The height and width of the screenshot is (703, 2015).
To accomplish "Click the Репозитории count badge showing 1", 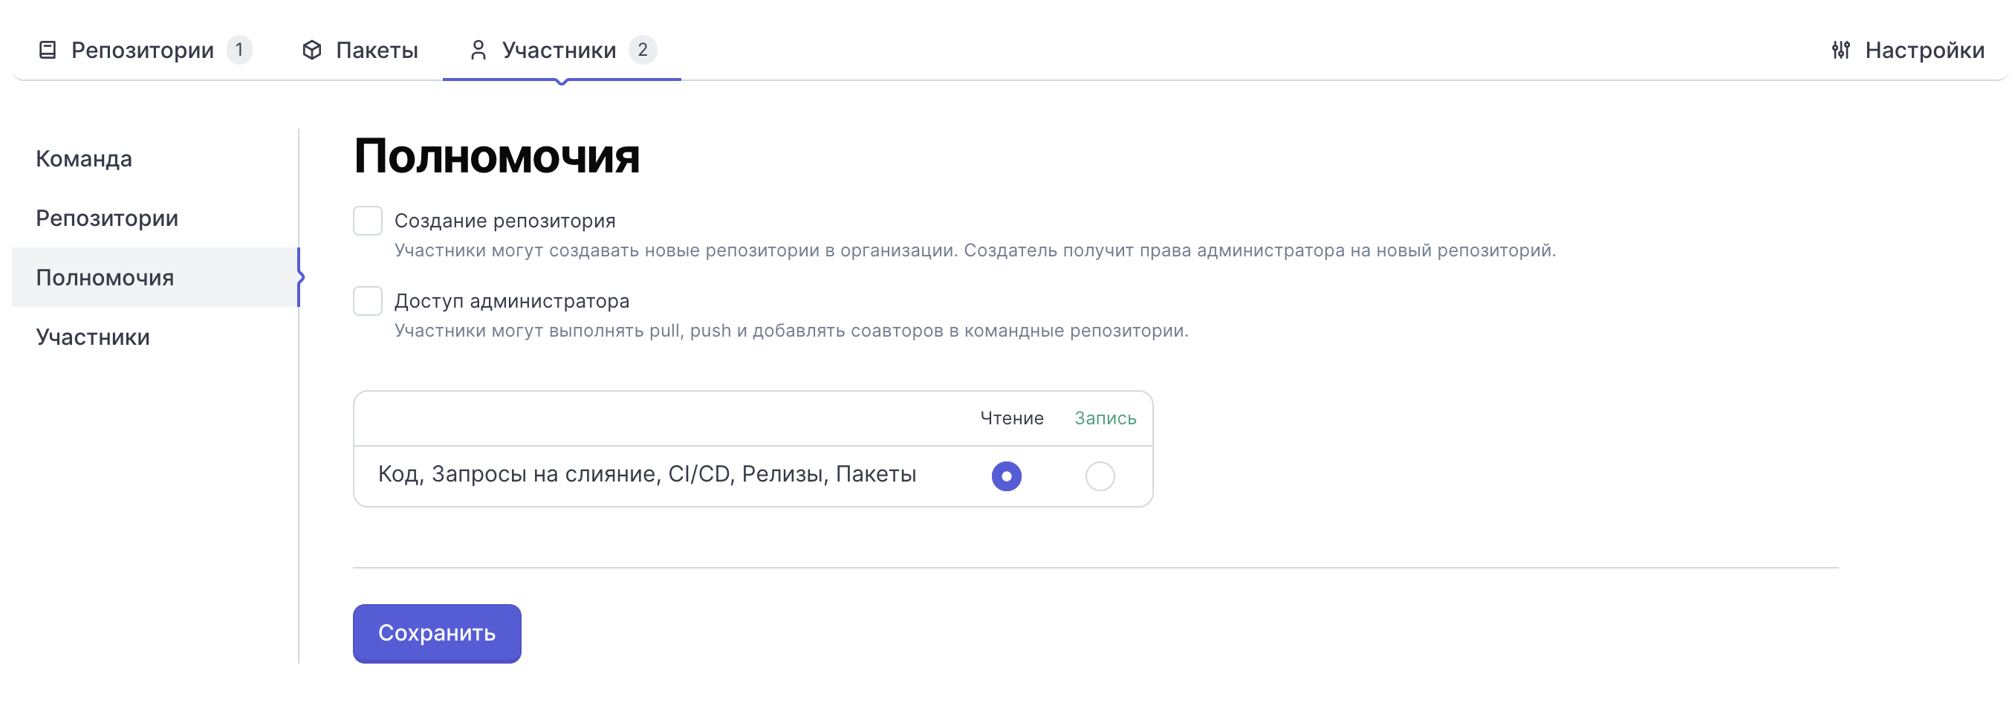I will point(239,50).
